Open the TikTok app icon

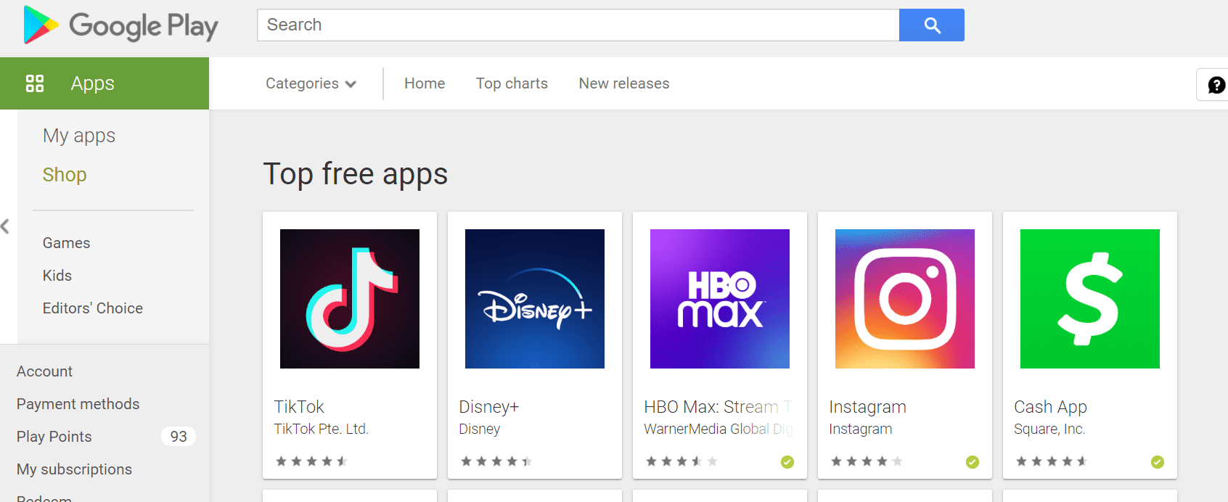350,299
